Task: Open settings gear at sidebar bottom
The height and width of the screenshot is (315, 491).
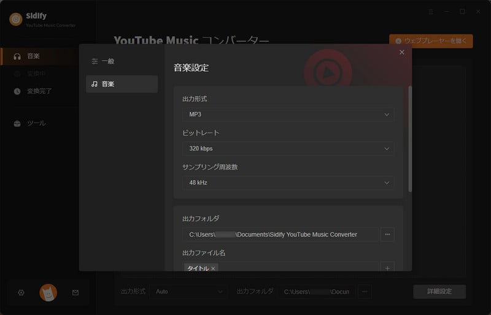Action: click(21, 293)
